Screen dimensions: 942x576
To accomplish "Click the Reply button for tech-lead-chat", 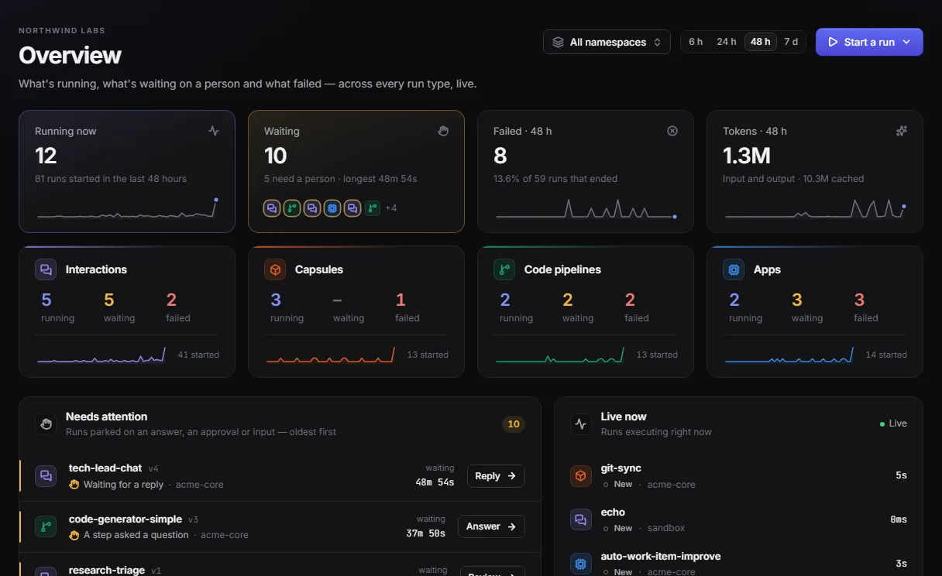I will pyautogui.click(x=496, y=476).
